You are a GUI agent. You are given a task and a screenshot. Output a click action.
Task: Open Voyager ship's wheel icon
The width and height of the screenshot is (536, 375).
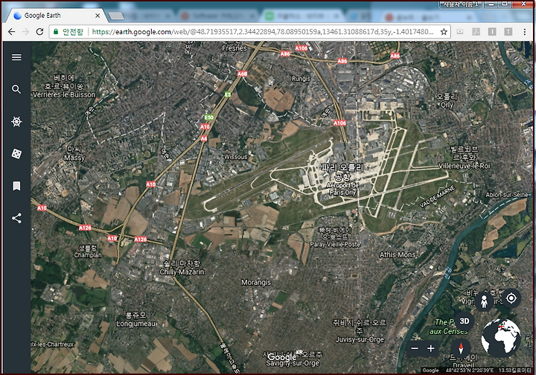click(x=16, y=121)
